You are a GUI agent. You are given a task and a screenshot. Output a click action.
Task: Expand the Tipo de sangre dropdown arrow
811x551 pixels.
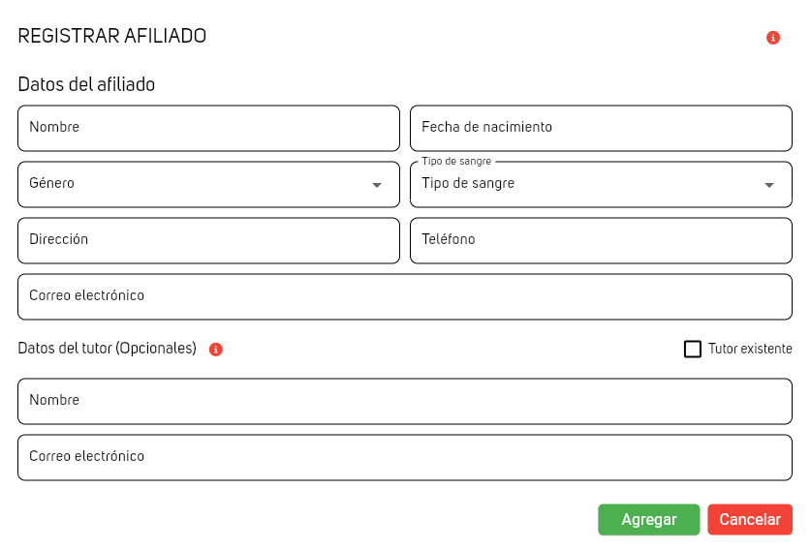coord(769,185)
